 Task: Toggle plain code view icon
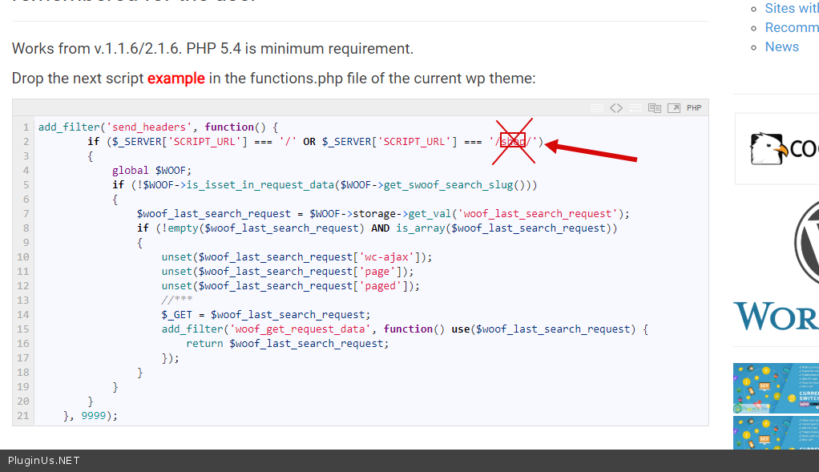615,108
